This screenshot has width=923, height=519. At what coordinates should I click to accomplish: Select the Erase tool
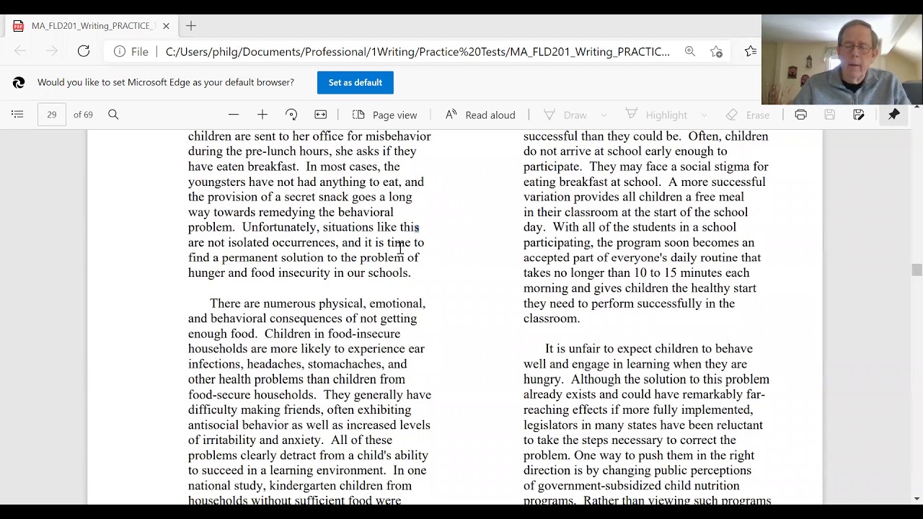pos(748,115)
